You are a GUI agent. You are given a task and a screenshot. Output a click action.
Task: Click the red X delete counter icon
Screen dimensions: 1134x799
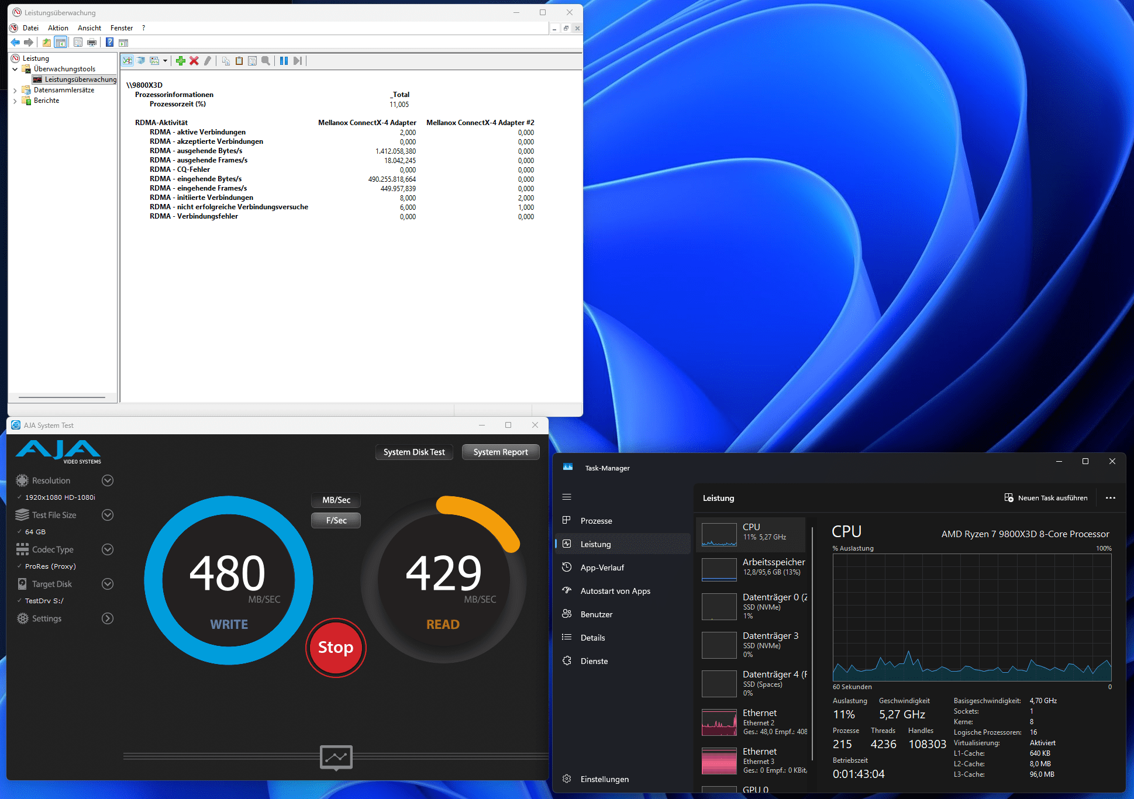click(x=194, y=61)
